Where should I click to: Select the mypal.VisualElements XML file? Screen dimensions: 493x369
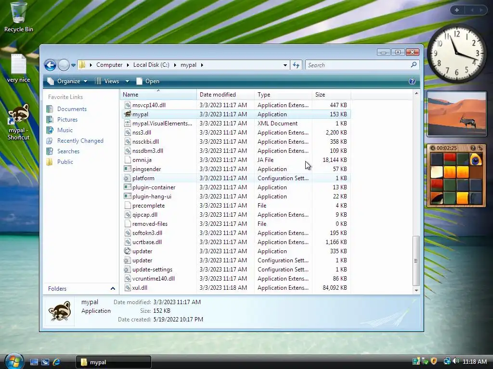tap(236, 123)
